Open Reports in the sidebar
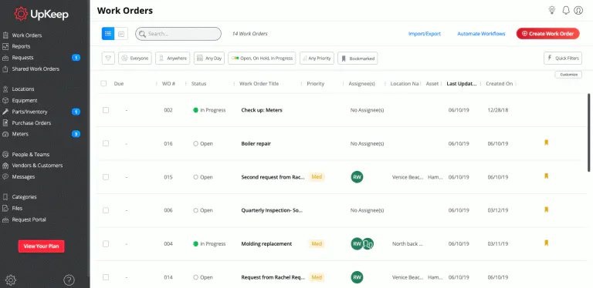The height and width of the screenshot is (288, 593). tap(21, 46)
